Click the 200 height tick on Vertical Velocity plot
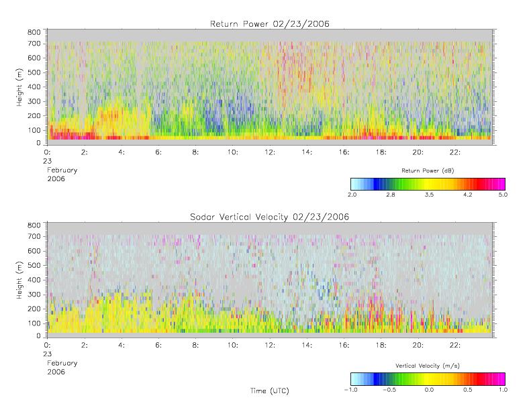Screen dimensions: 531x410 point(34,309)
